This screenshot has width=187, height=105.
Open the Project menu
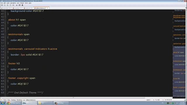[x=22, y=3]
